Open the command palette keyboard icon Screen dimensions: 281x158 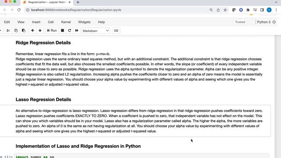tap(116, 31)
